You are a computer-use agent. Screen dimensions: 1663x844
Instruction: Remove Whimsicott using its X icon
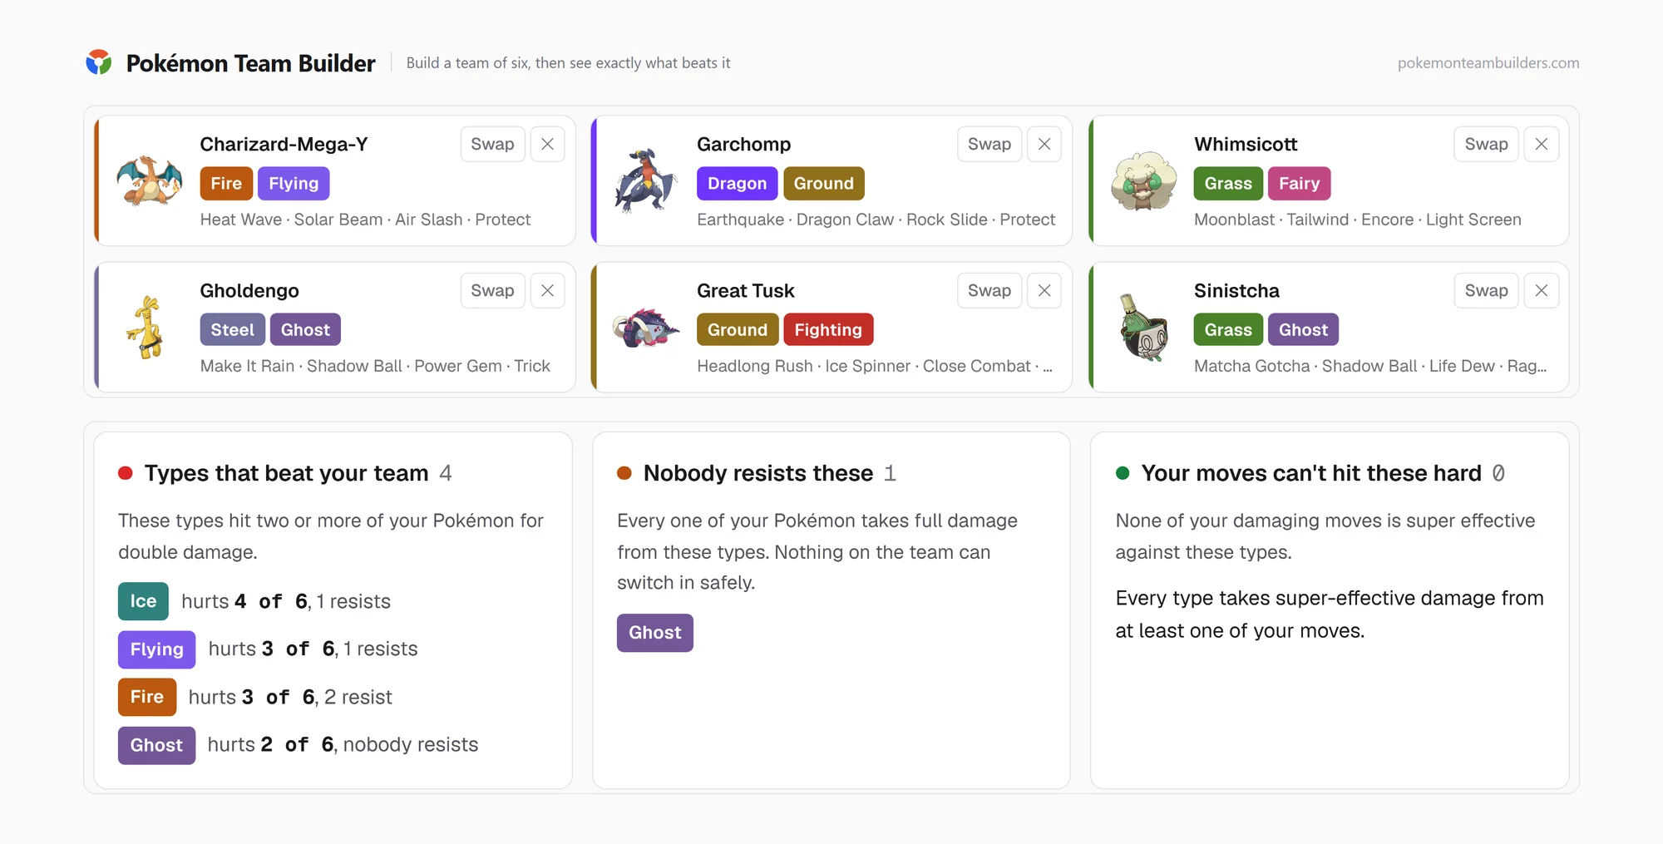(1542, 144)
